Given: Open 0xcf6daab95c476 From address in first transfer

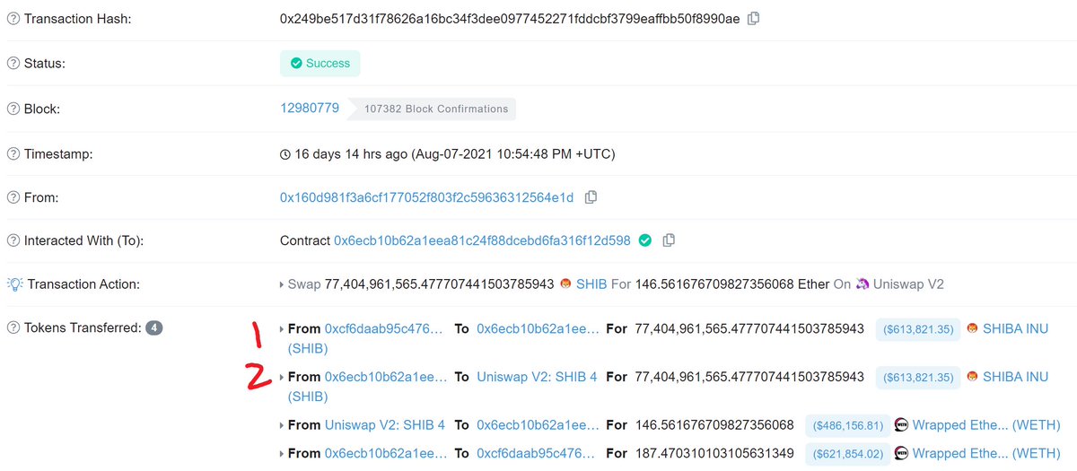Looking at the screenshot, I should 383,328.
